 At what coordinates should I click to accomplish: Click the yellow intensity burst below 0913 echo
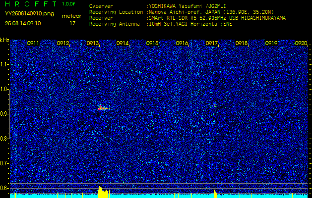(104, 192)
